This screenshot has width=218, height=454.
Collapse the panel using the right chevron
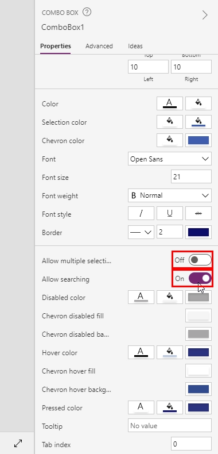pos(205,15)
